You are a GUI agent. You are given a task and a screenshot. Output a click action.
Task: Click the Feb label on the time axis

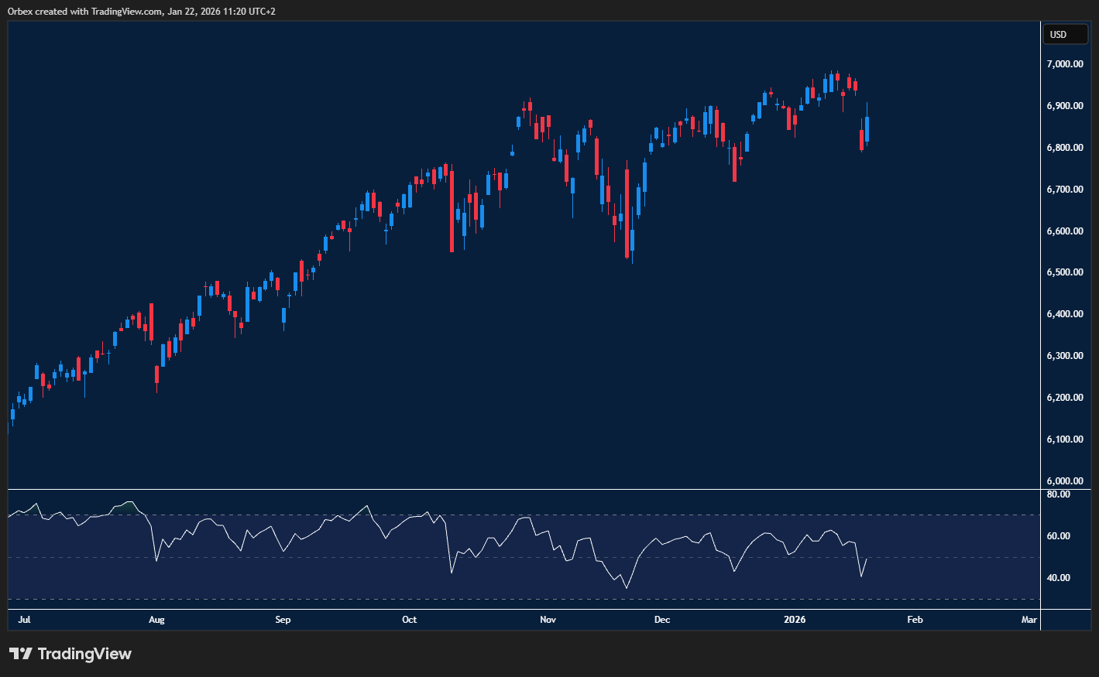click(915, 620)
